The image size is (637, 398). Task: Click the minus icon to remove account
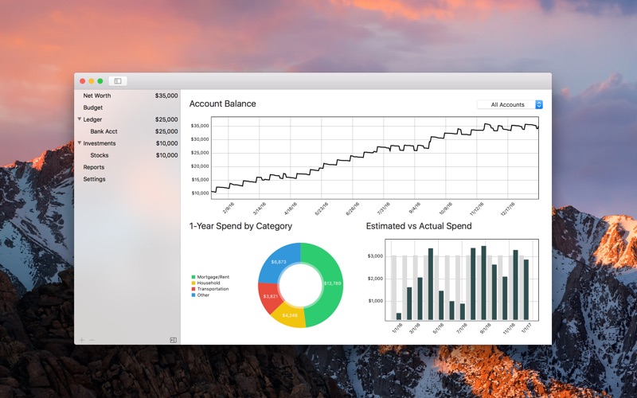(92, 340)
